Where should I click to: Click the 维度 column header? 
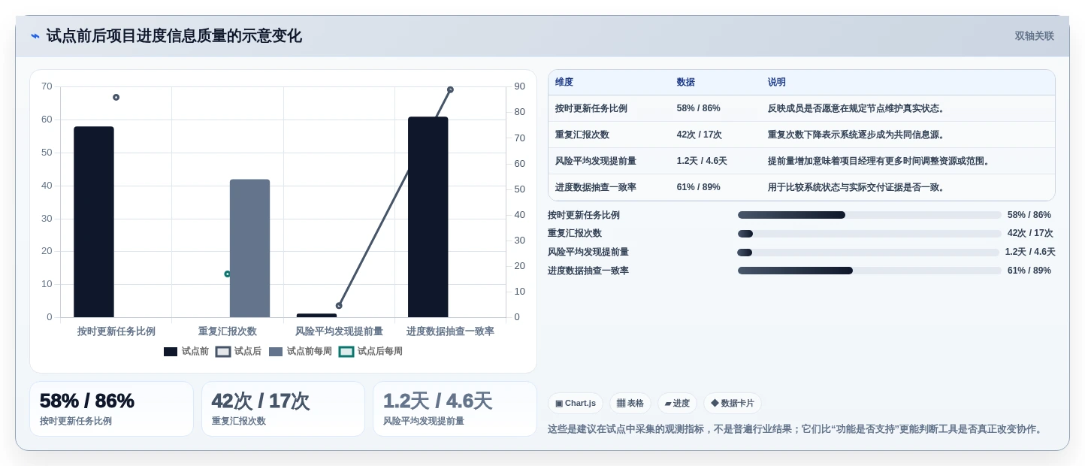click(564, 82)
